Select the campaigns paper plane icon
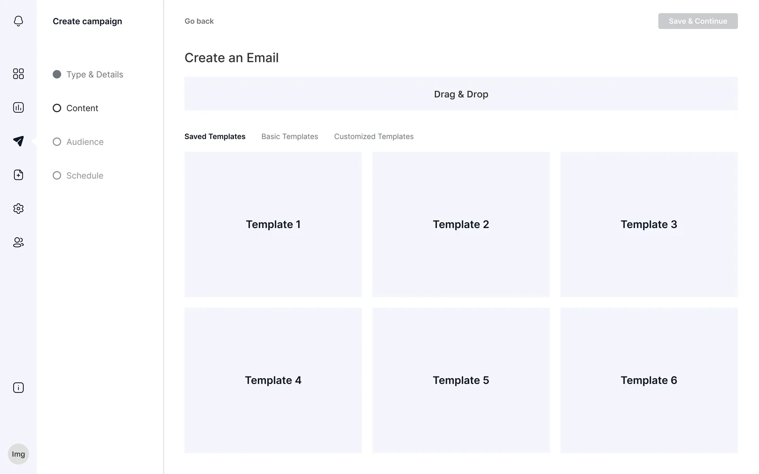The image size is (759, 474). 18,141
